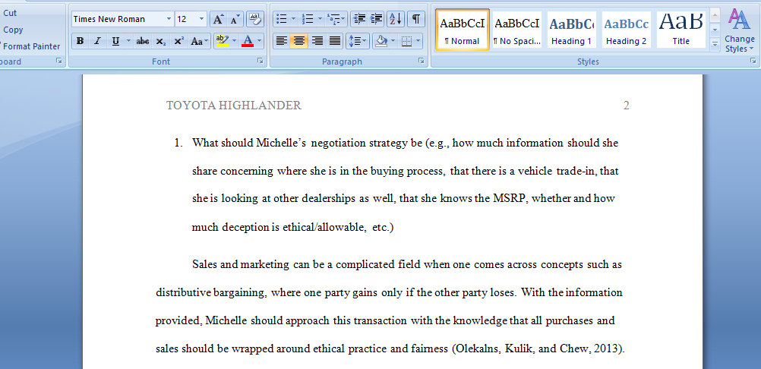Open the Font dialog launcher
761x369 pixels.
(x=261, y=61)
